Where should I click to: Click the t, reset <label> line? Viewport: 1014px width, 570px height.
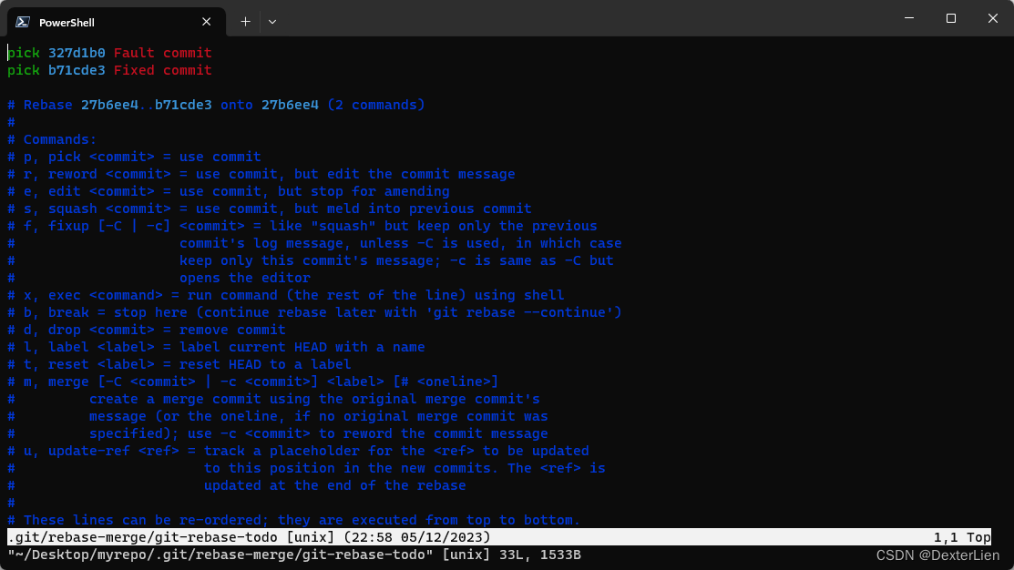coord(179,364)
